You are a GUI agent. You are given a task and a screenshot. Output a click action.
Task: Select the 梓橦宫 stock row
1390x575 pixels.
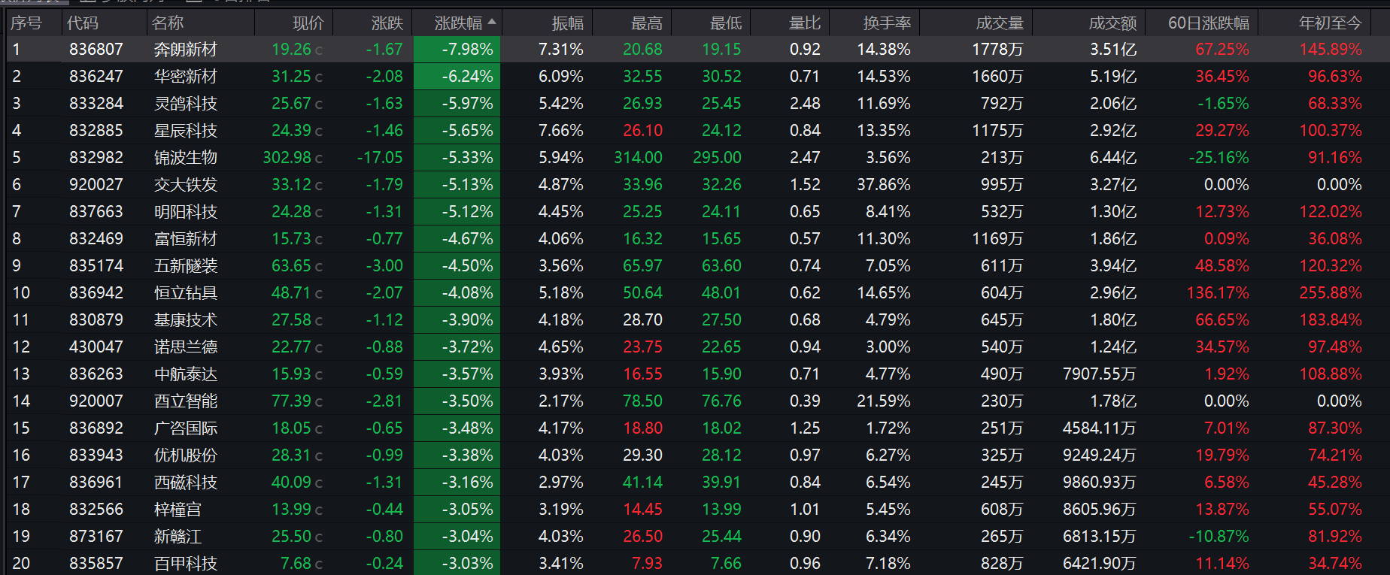click(x=178, y=510)
